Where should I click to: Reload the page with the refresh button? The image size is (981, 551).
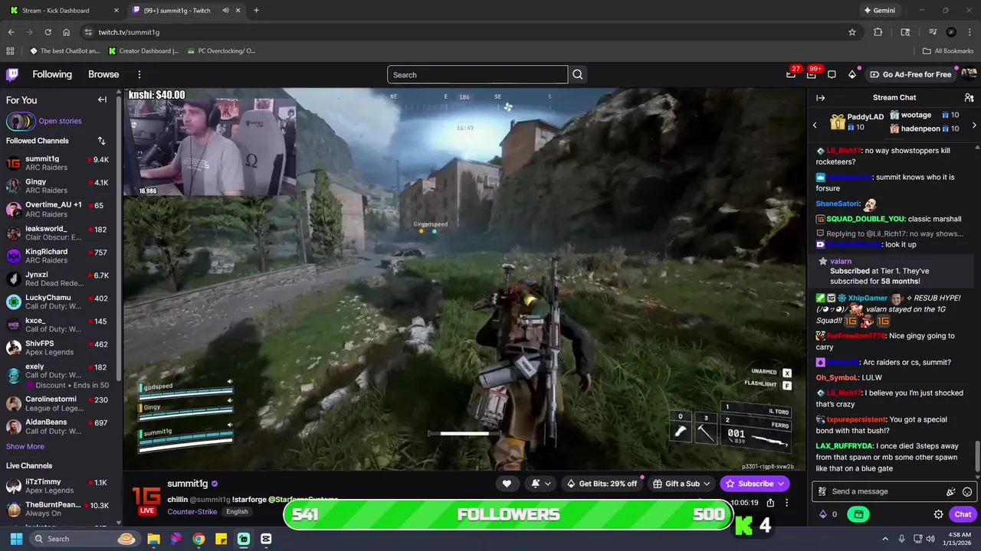48,32
